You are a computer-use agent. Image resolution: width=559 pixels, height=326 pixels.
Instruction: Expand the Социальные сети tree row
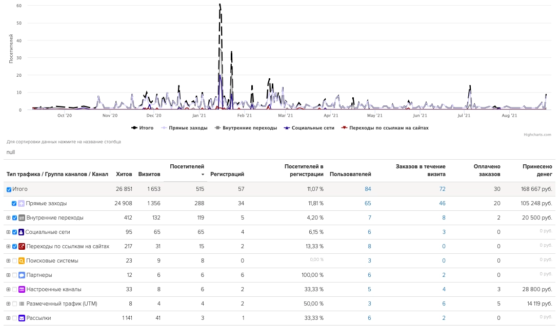8,232
